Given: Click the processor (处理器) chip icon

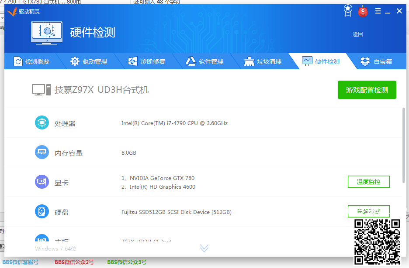Looking at the screenshot, I should click(42, 123).
